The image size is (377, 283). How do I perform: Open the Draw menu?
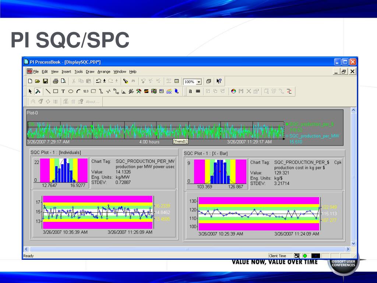point(90,71)
